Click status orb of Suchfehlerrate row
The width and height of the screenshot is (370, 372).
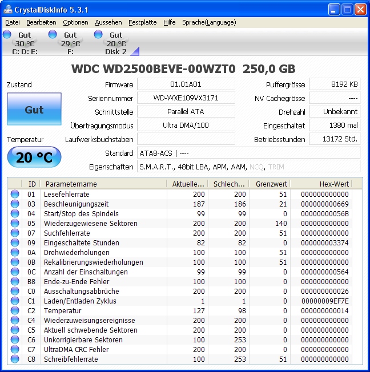coord(15,233)
